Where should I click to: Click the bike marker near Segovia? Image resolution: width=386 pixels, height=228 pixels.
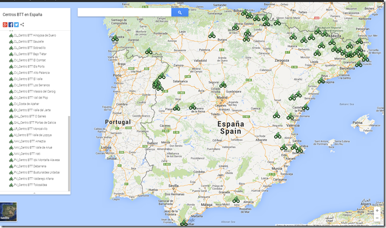pos(223,85)
